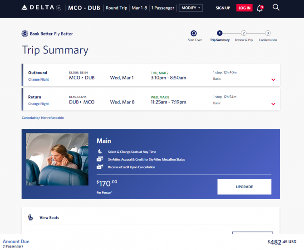Click the View Seats seat icon
This screenshot has width=304, height=250.
click(31, 217)
